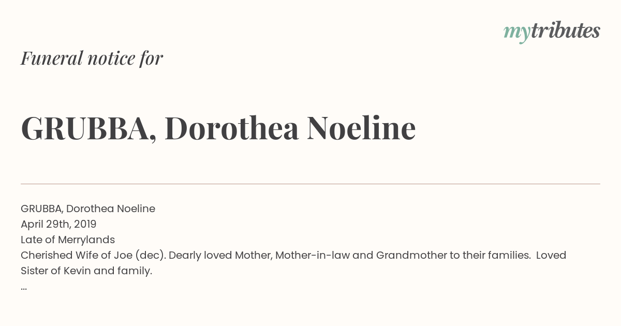Image resolution: width=621 pixels, height=326 pixels.
Task: Click the dark "tributes" part of logo
Action: (565, 31)
